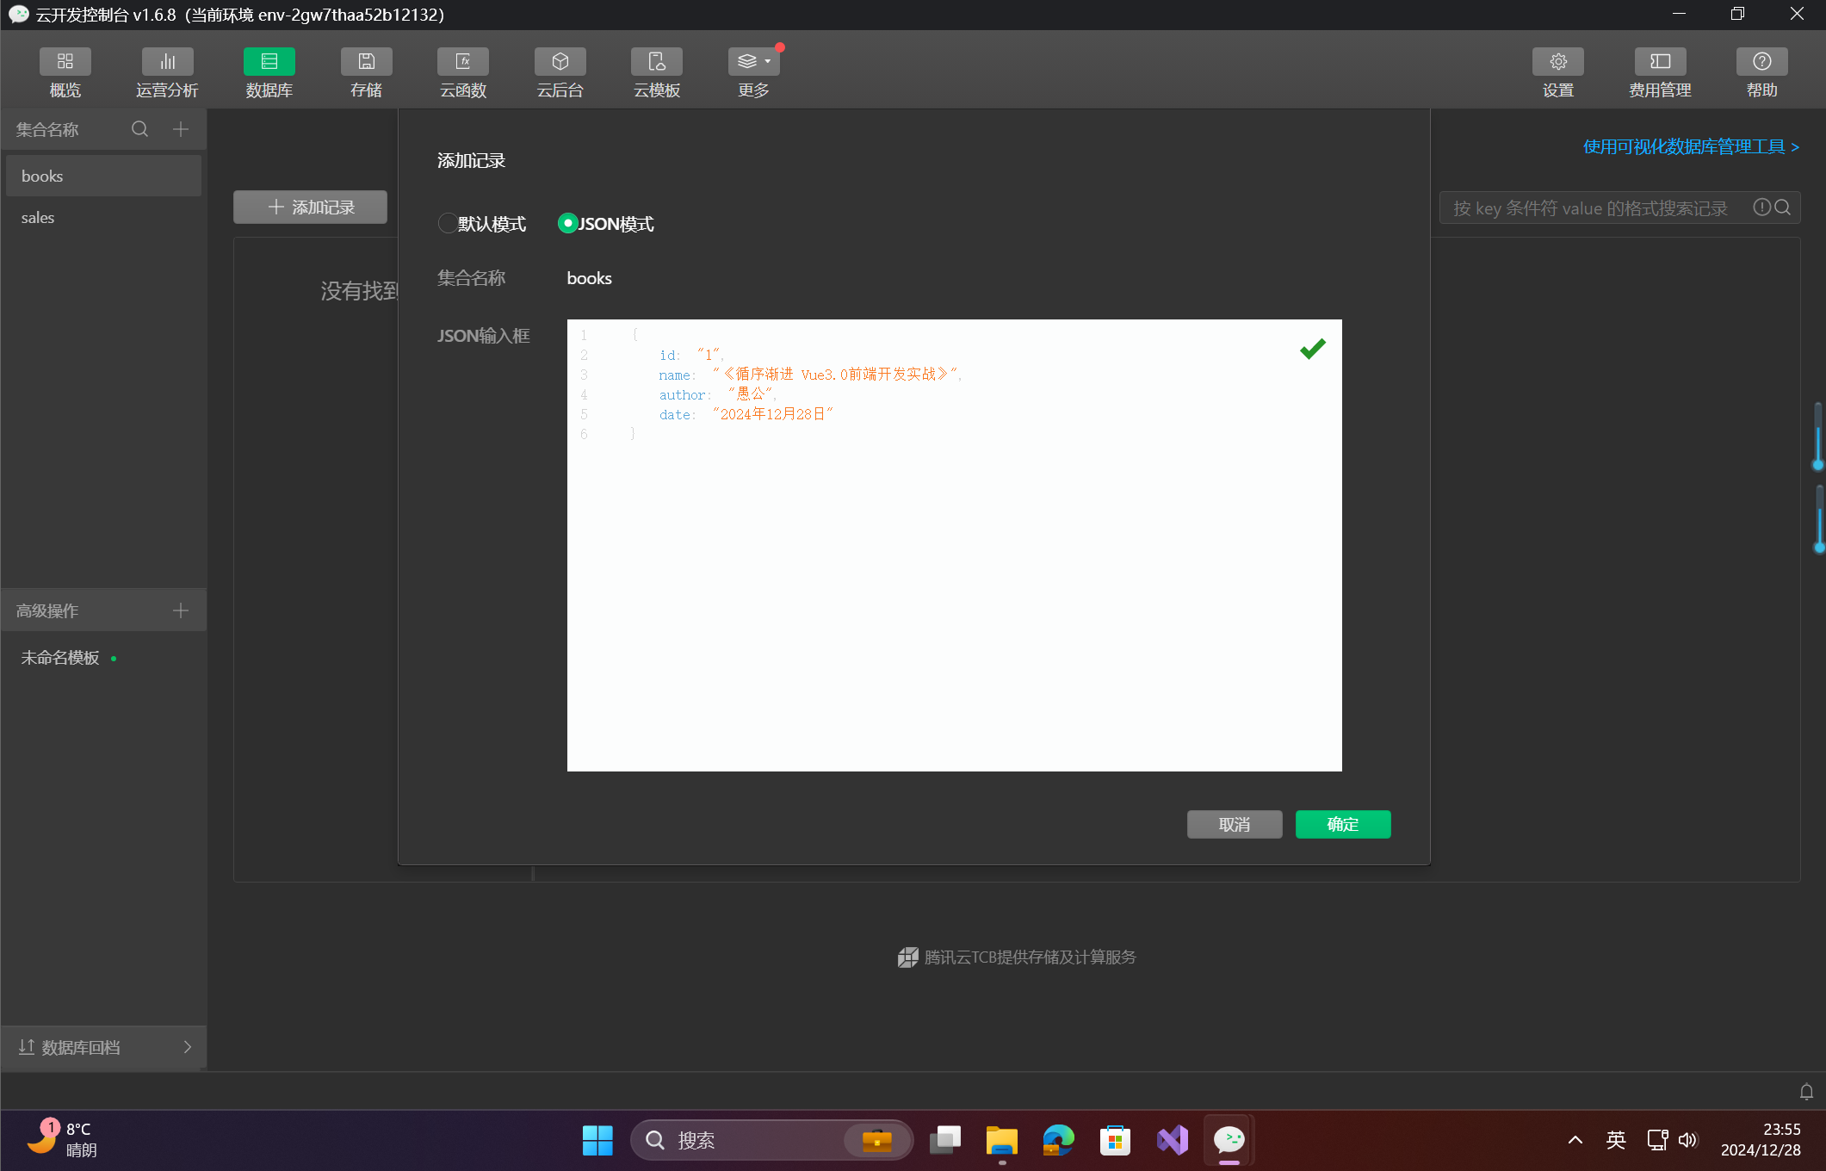Click the 费用管理 billing icon
Screen dimensions: 1826x1171
1660,62
